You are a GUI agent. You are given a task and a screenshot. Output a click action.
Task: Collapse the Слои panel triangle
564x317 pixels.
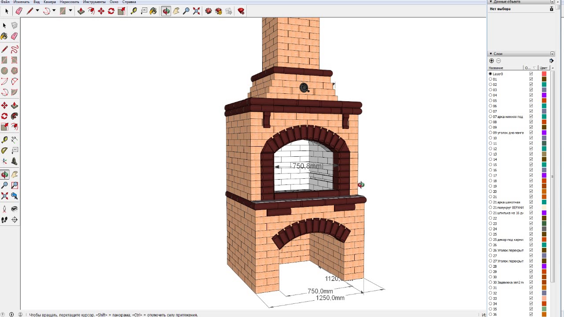pyautogui.click(x=491, y=54)
